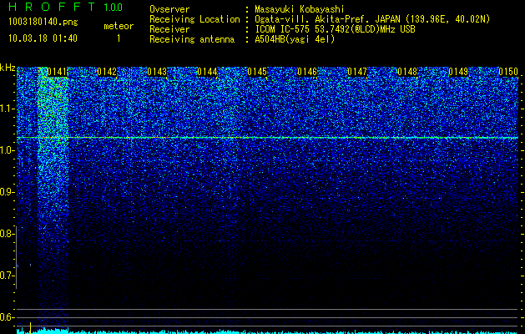Click the Receiving Location label
The width and height of the screenshot is (525, 334).
click(194, 19)
